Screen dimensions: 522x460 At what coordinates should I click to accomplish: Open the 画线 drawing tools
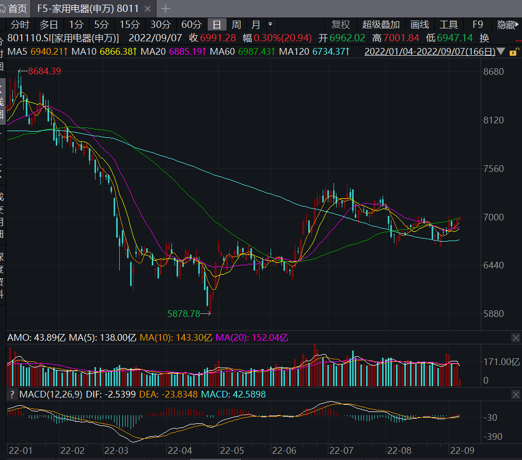pos(420,24)
